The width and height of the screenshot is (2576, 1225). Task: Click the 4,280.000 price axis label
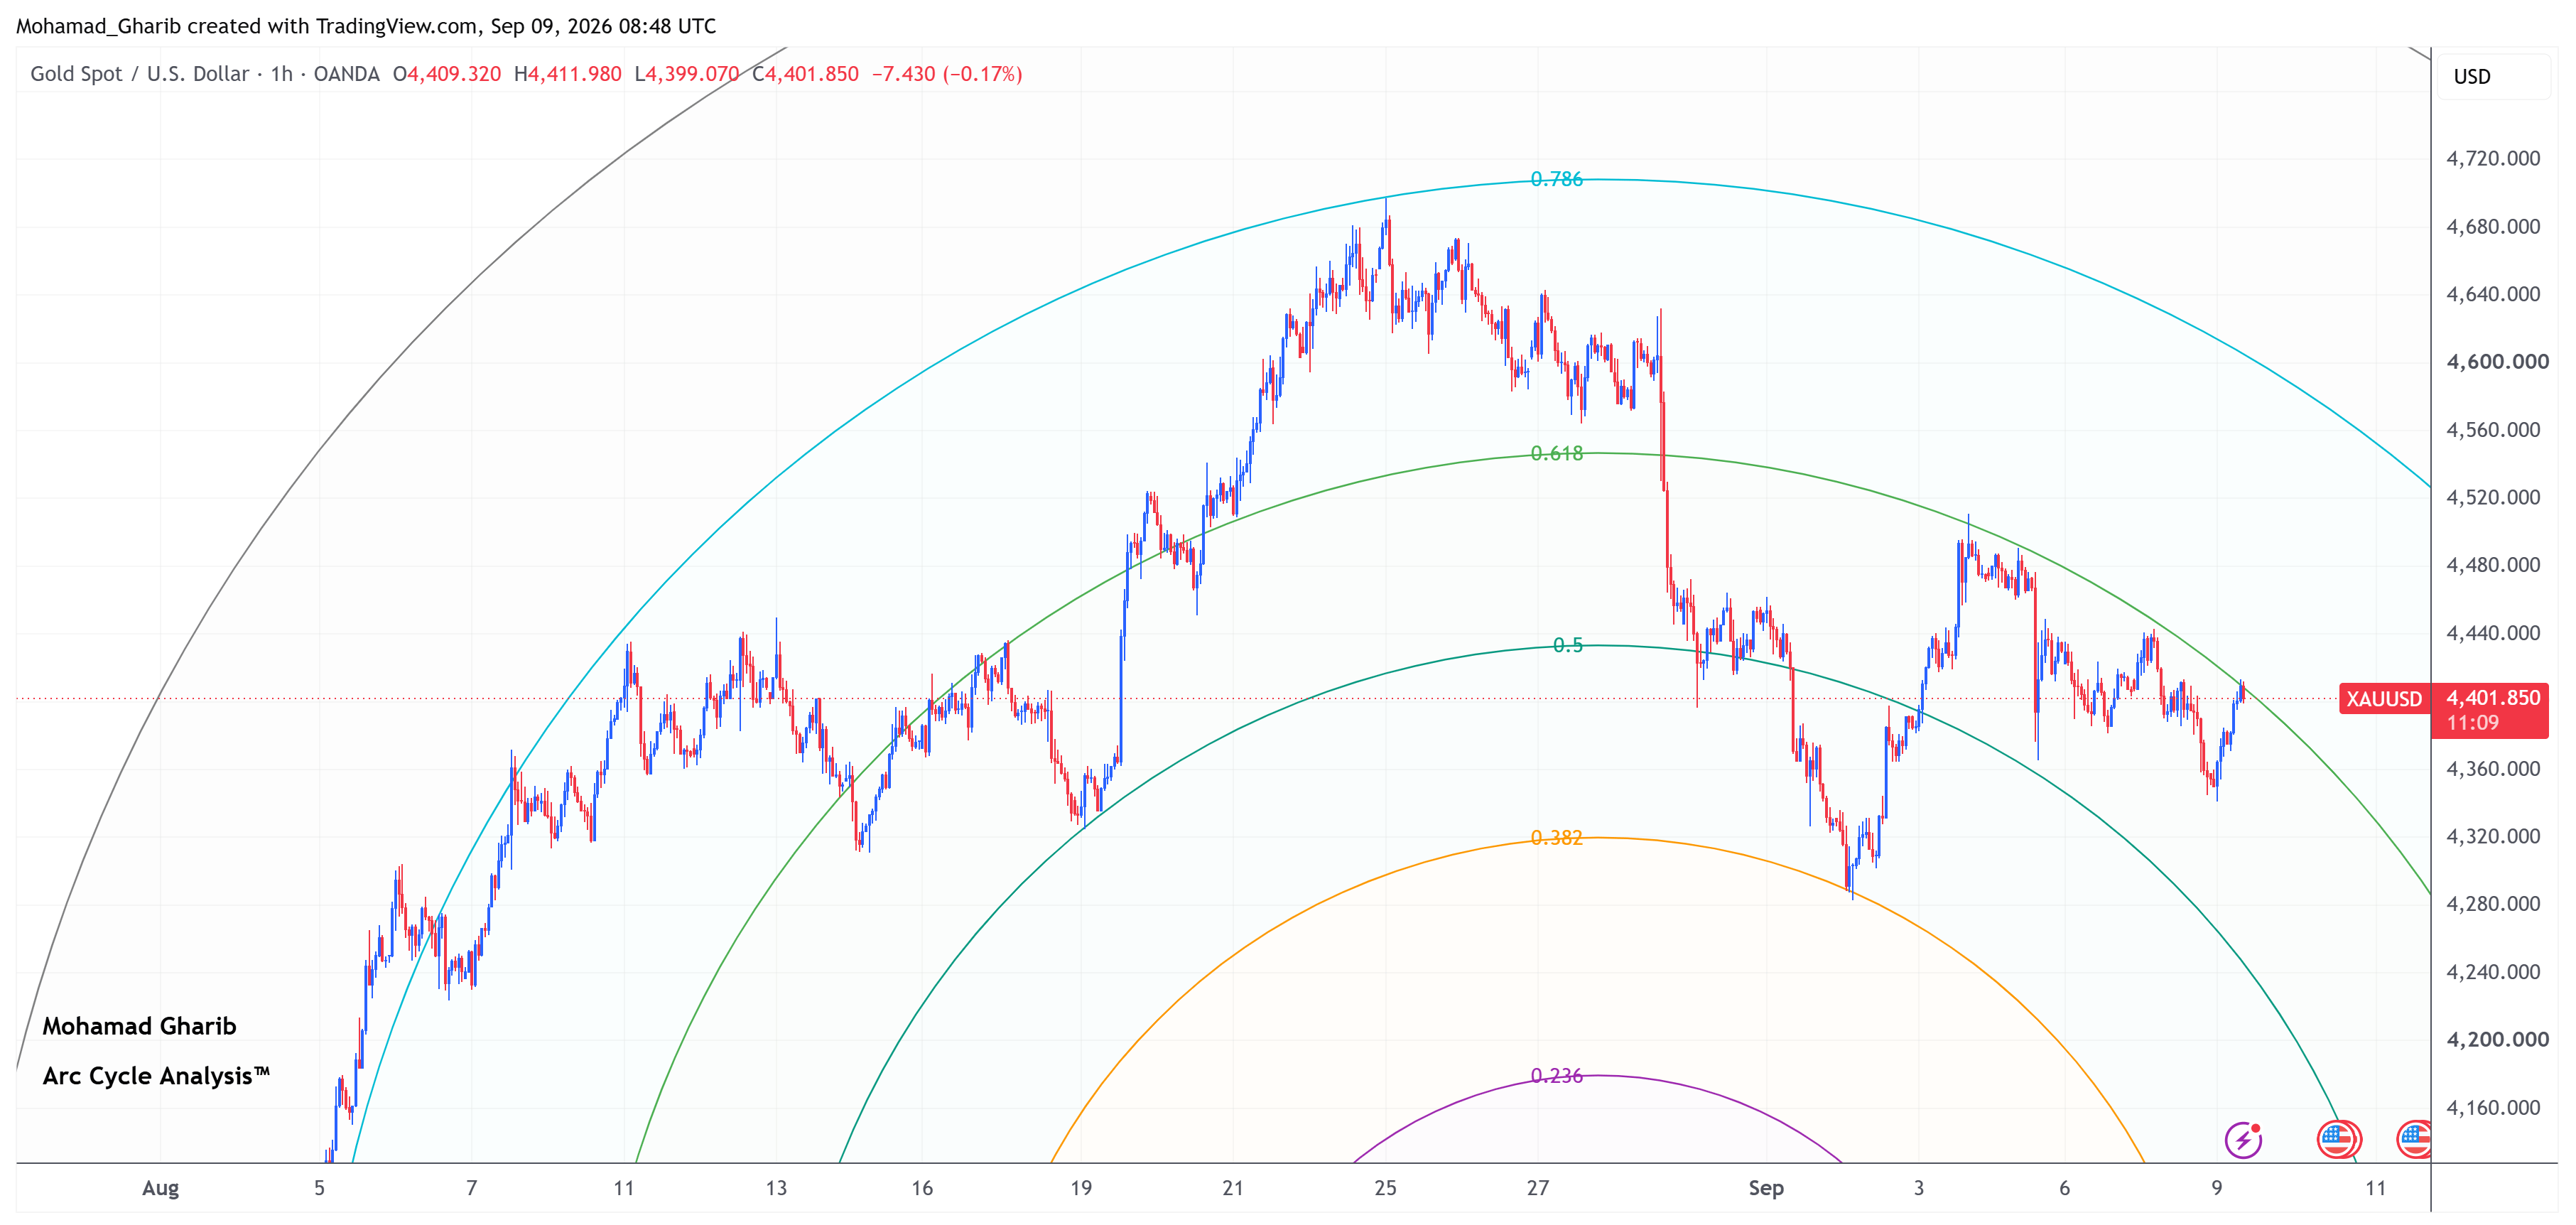2493,904
